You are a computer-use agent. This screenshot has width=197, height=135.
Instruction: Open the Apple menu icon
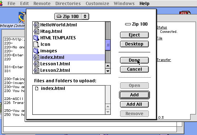click(x=1, y=3)
